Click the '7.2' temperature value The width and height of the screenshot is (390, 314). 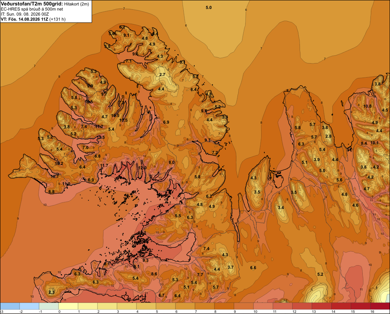[x=215, y=153]
